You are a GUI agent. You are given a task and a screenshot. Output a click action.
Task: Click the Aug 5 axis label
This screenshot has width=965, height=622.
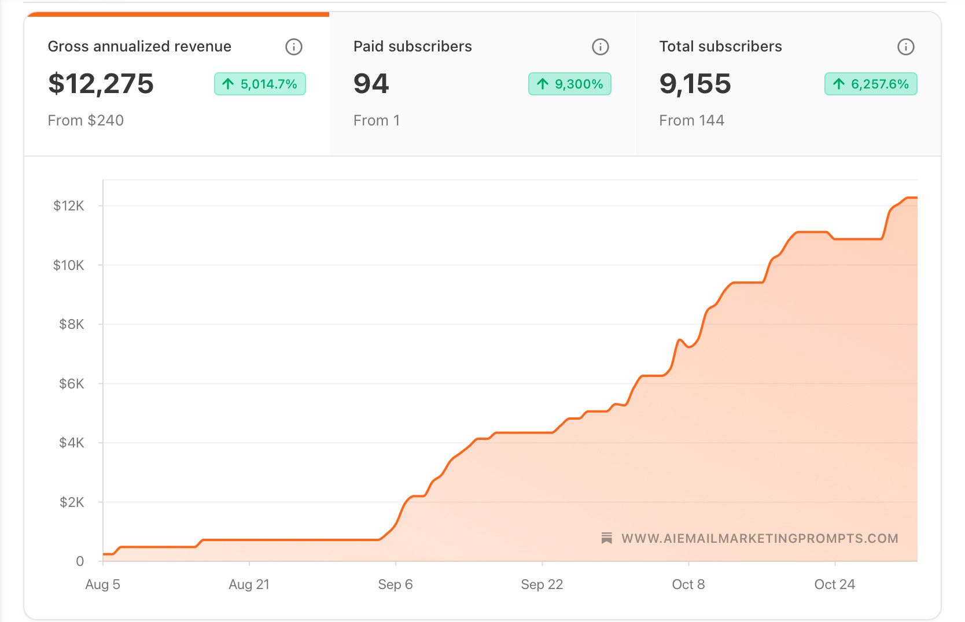click(102, 584)
